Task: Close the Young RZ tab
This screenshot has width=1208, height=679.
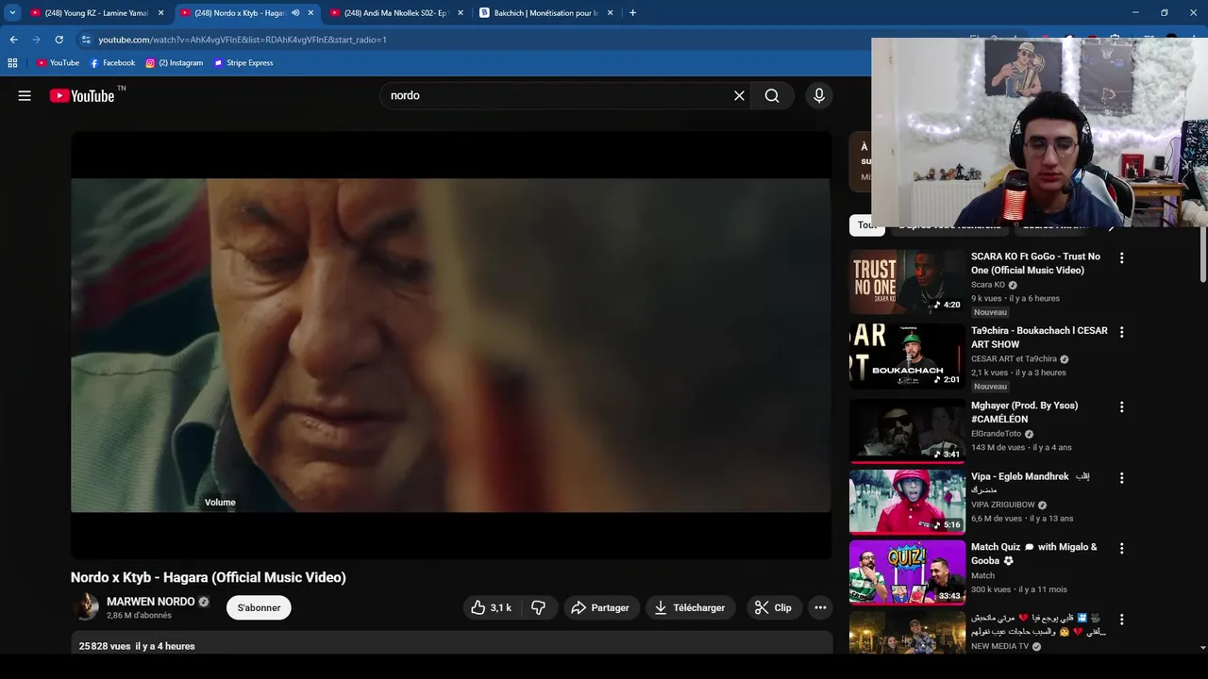Action: click(x=161, y=13)
